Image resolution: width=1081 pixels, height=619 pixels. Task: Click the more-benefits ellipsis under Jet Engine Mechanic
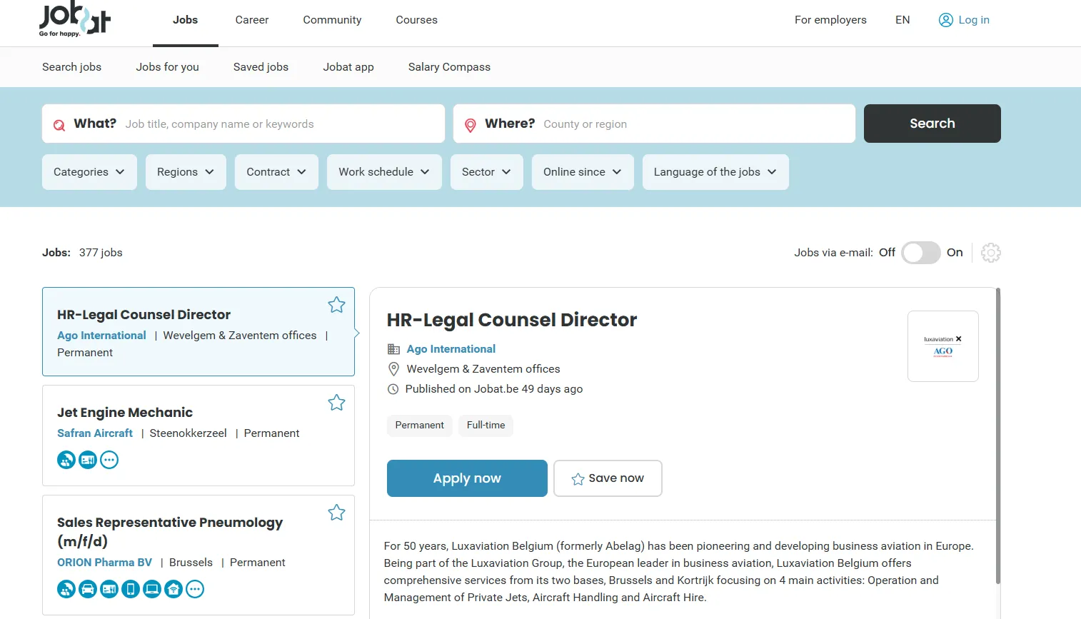pyautogui.click(x=109, y=460)
